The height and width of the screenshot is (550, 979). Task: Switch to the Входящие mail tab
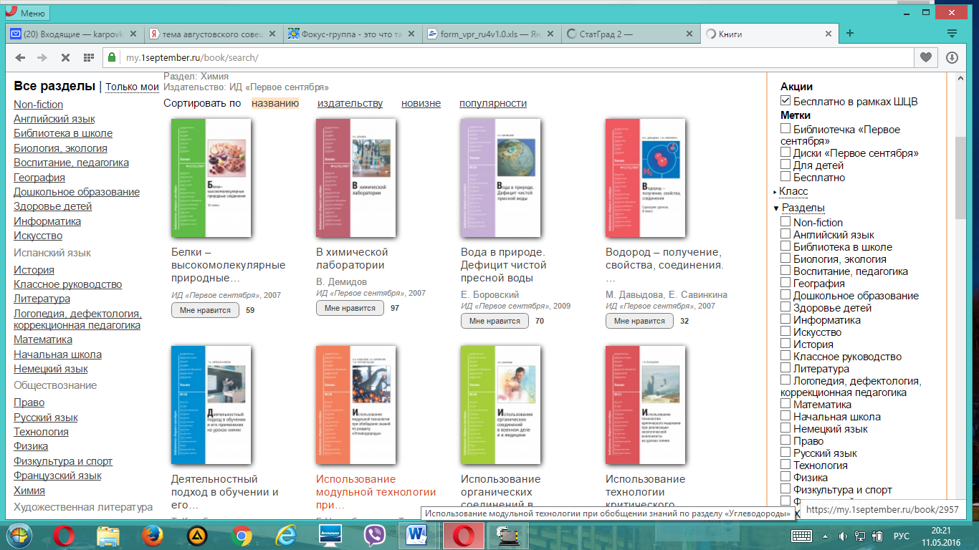pyautogui.click(x=74, y=34)
